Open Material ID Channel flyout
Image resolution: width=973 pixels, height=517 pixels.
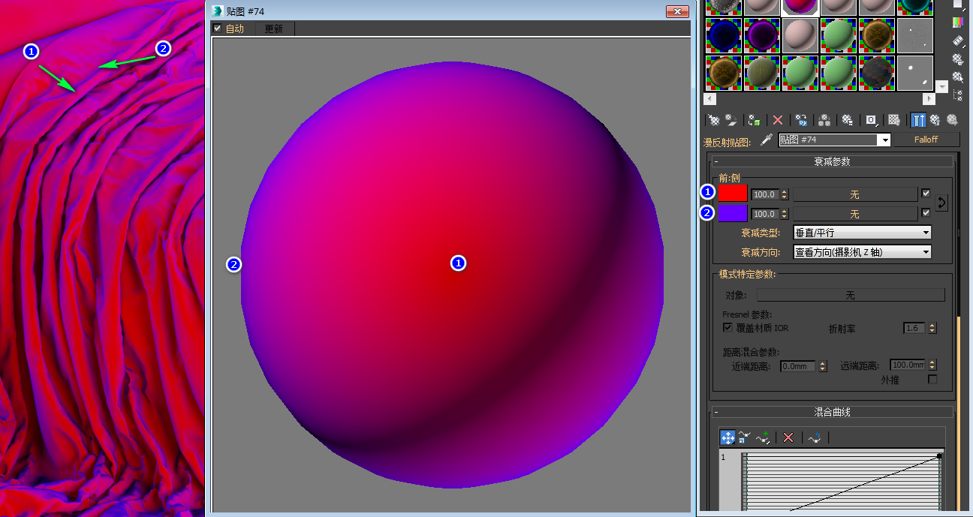click(871, 120)
